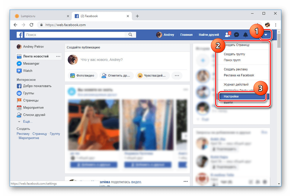Close the Lumpics.ru tab
The image size is (291, 196).
(x=68, y=16)
